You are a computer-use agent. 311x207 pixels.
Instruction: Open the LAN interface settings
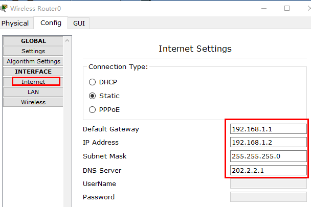click(33, 92)
